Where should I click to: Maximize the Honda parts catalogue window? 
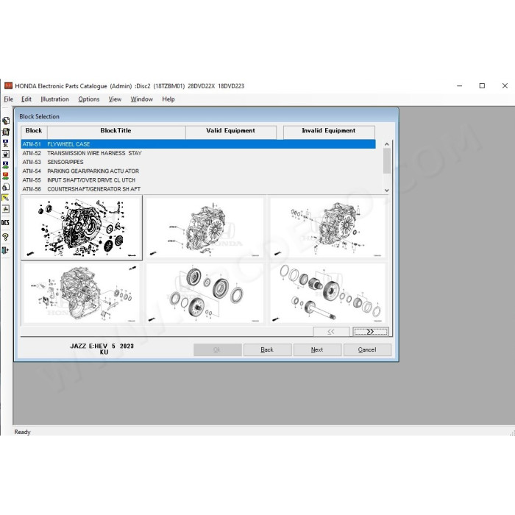tap(482, 86)
